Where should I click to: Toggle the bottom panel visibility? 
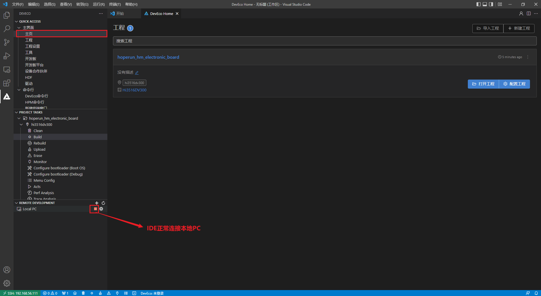coord(485,4)
